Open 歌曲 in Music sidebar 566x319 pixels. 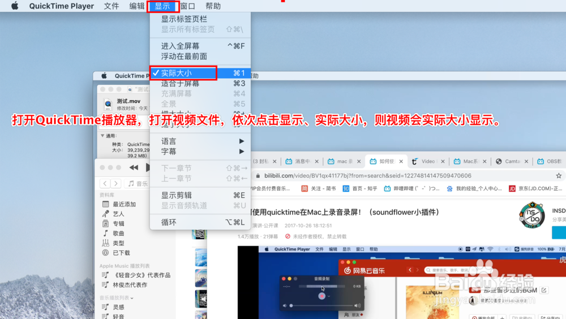coord(118,234)
